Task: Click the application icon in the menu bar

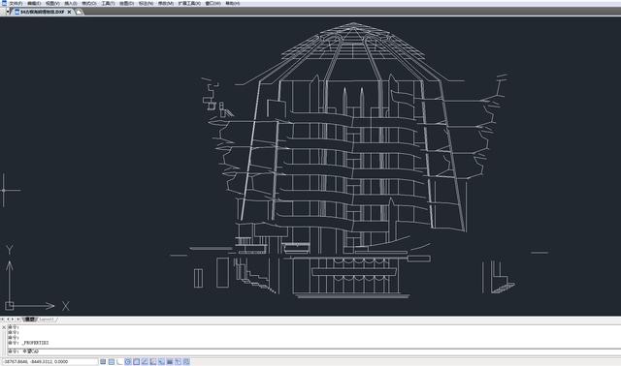Action: coord(4,3)
